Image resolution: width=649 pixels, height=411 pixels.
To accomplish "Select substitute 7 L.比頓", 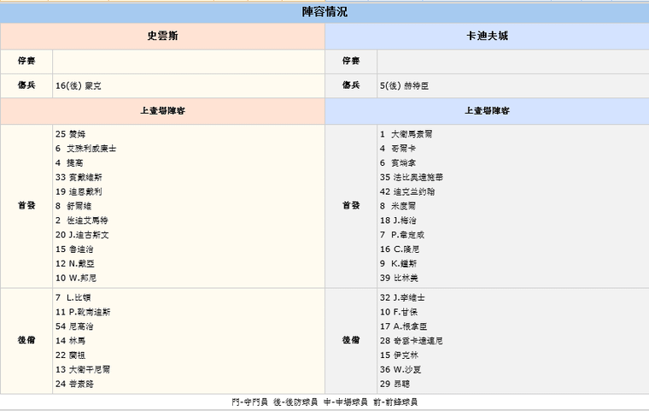I will (x=73, y=297).
